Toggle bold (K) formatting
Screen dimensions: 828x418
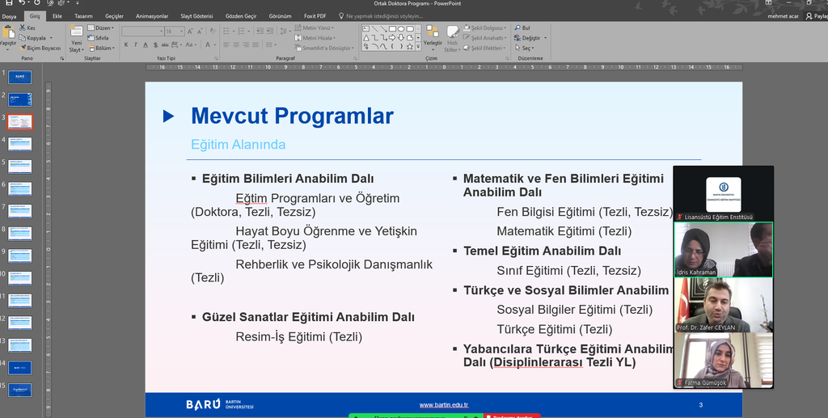125,45
